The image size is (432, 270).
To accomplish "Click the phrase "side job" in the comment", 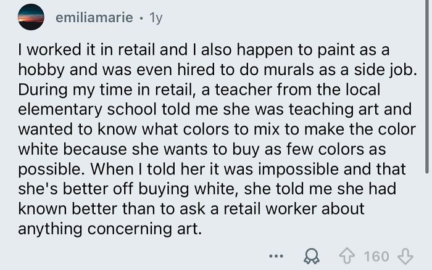I will [x=391, y=71].
